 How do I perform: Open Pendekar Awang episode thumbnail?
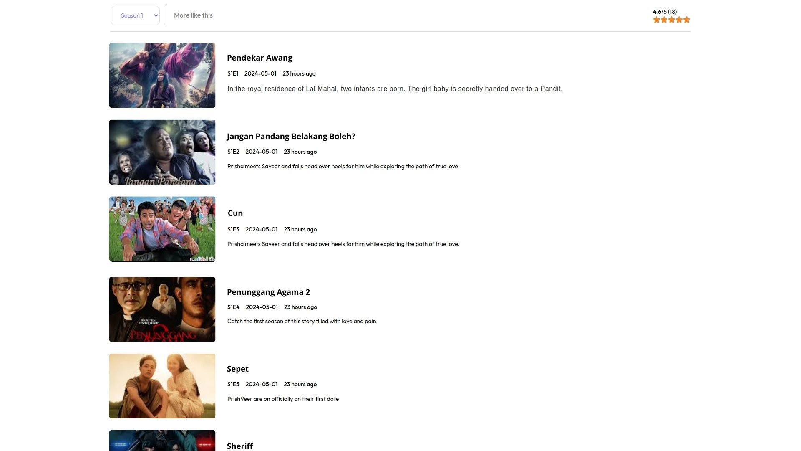[162, 75]
